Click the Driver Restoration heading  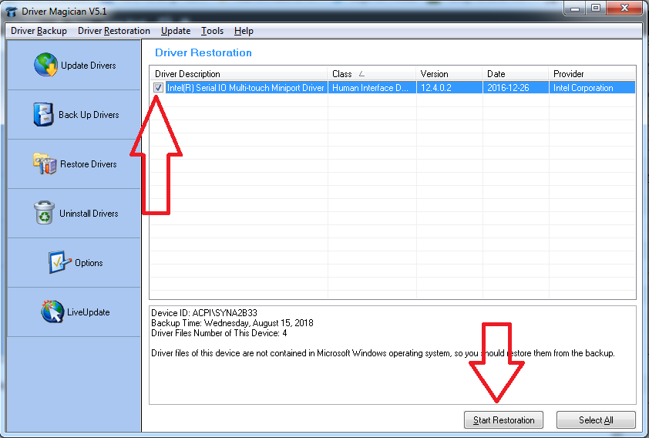click(203, 52)
